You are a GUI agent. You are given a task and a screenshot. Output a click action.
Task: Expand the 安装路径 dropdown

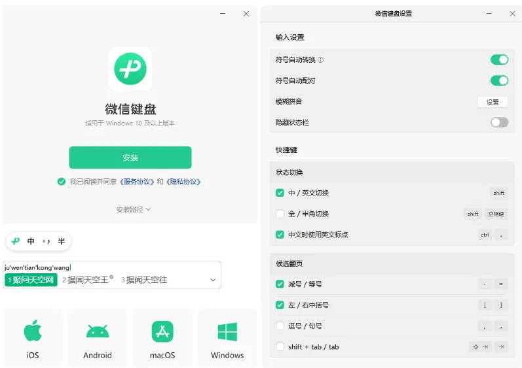[x=134, y=210]
